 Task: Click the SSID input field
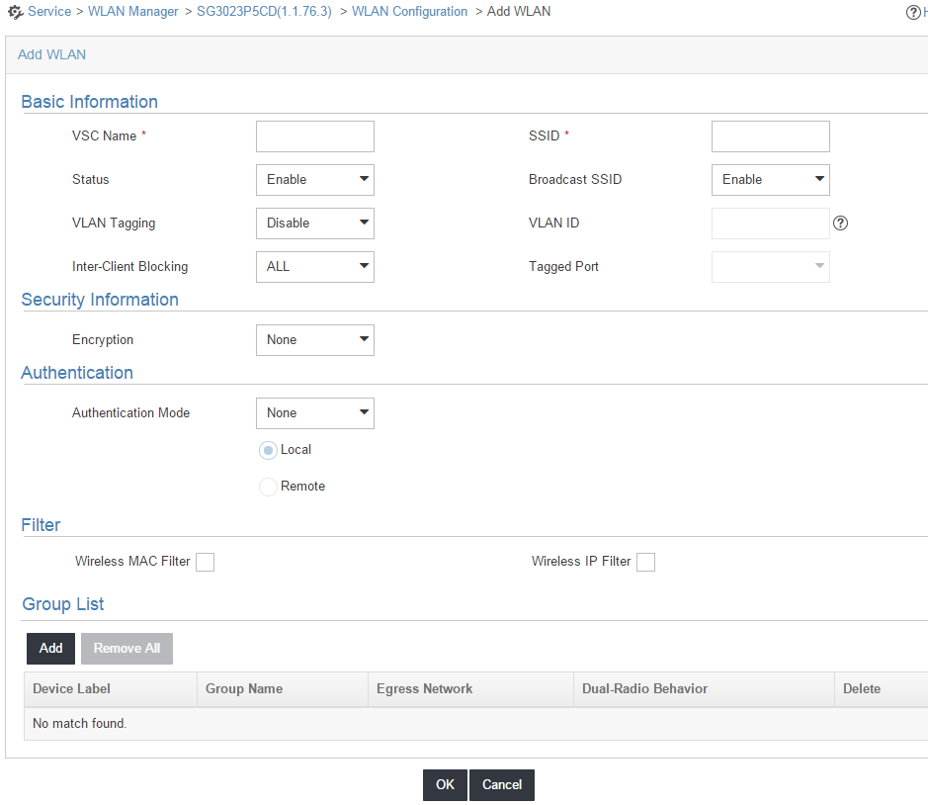(x=770, y=136)
